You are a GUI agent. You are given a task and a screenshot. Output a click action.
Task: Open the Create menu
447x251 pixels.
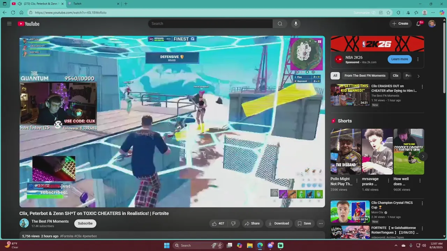(x=400, y=24)
